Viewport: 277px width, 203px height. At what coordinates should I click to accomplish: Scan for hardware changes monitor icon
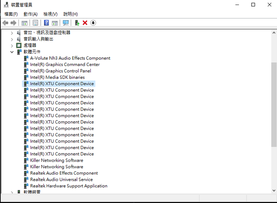[x=66, y=23]
